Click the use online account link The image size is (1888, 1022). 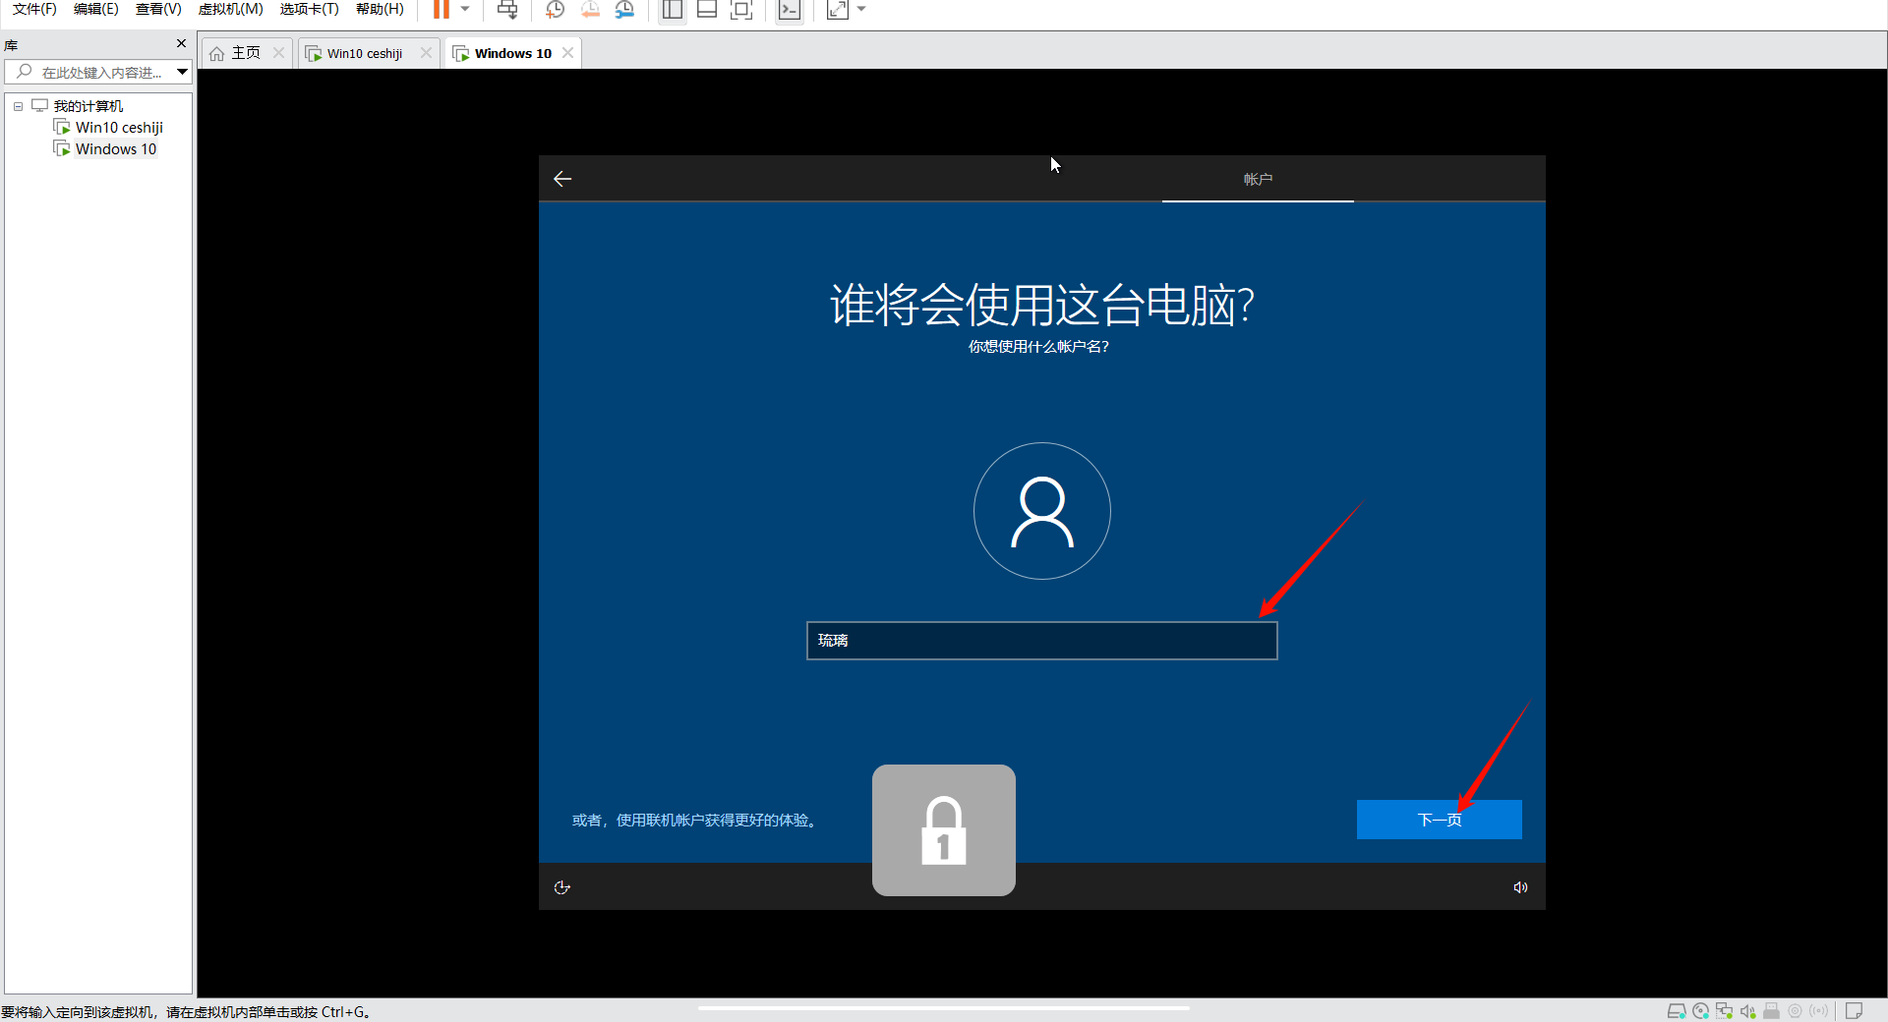[695, 821]
